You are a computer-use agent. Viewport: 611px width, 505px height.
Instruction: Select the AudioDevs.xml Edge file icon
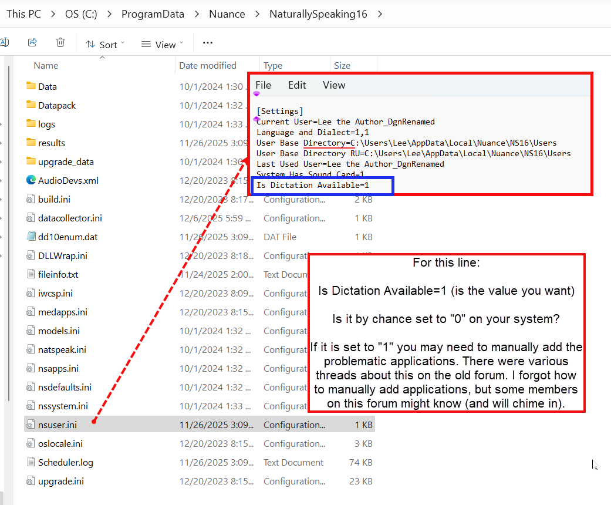click(32, 180)
